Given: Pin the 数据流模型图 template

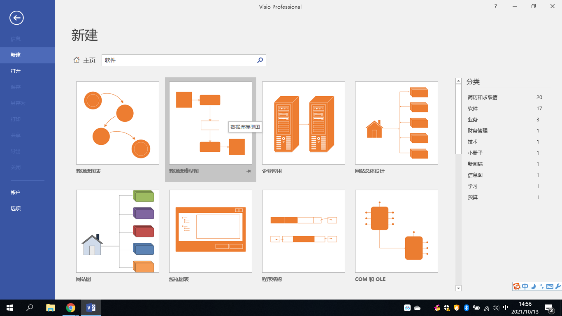Looking at the screenshot, I should coord(248,171).
